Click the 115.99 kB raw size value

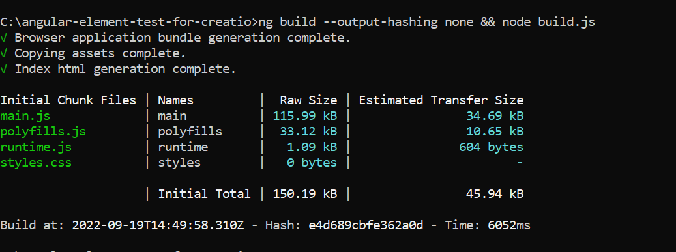tap(305, 117)
